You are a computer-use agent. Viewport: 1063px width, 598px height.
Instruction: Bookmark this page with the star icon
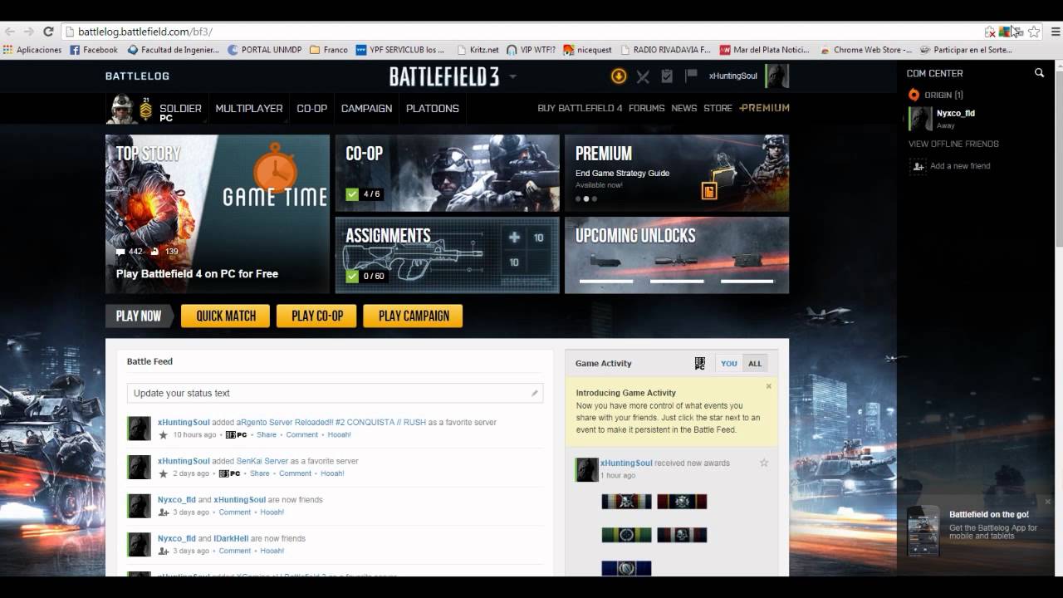(1034, 32)
